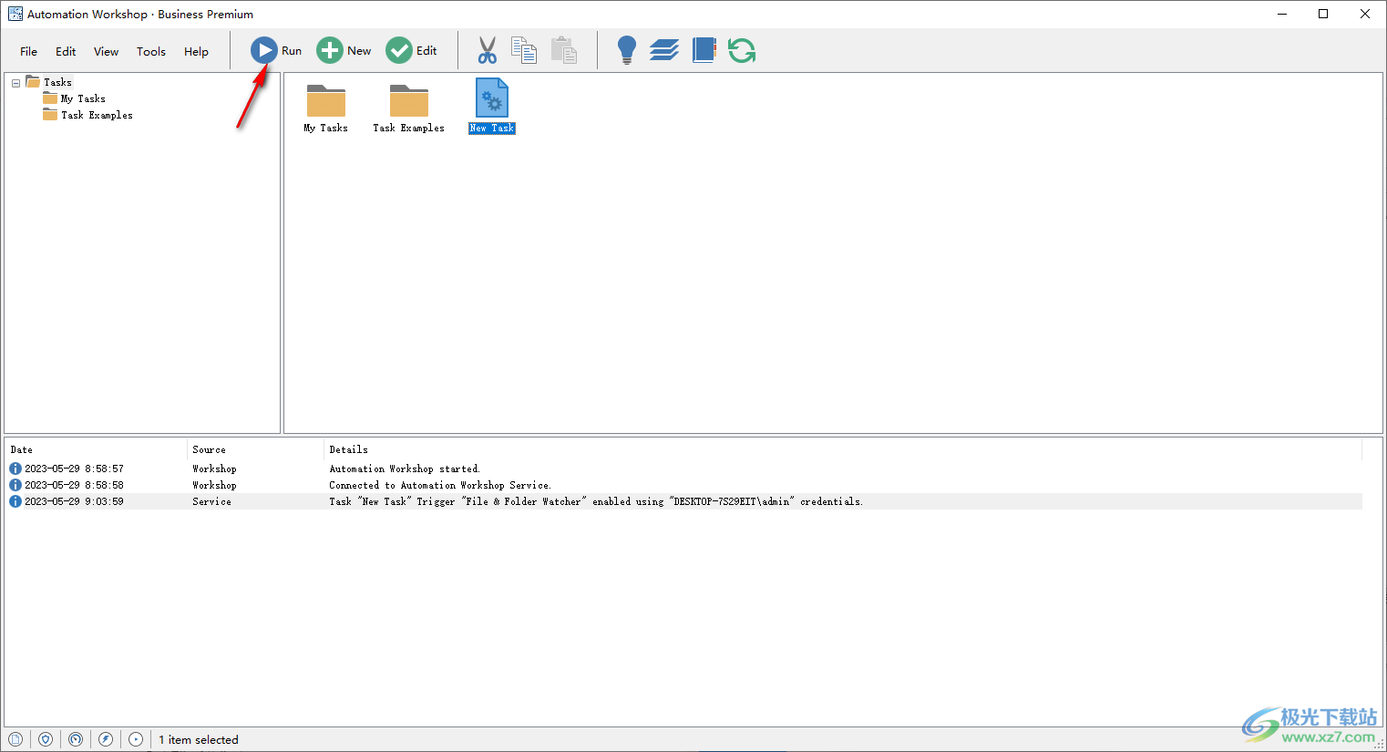Screen dimensions: 1387x752
Task: Click the clipboard Paste toolbar icon
Action: click(564, 50)
